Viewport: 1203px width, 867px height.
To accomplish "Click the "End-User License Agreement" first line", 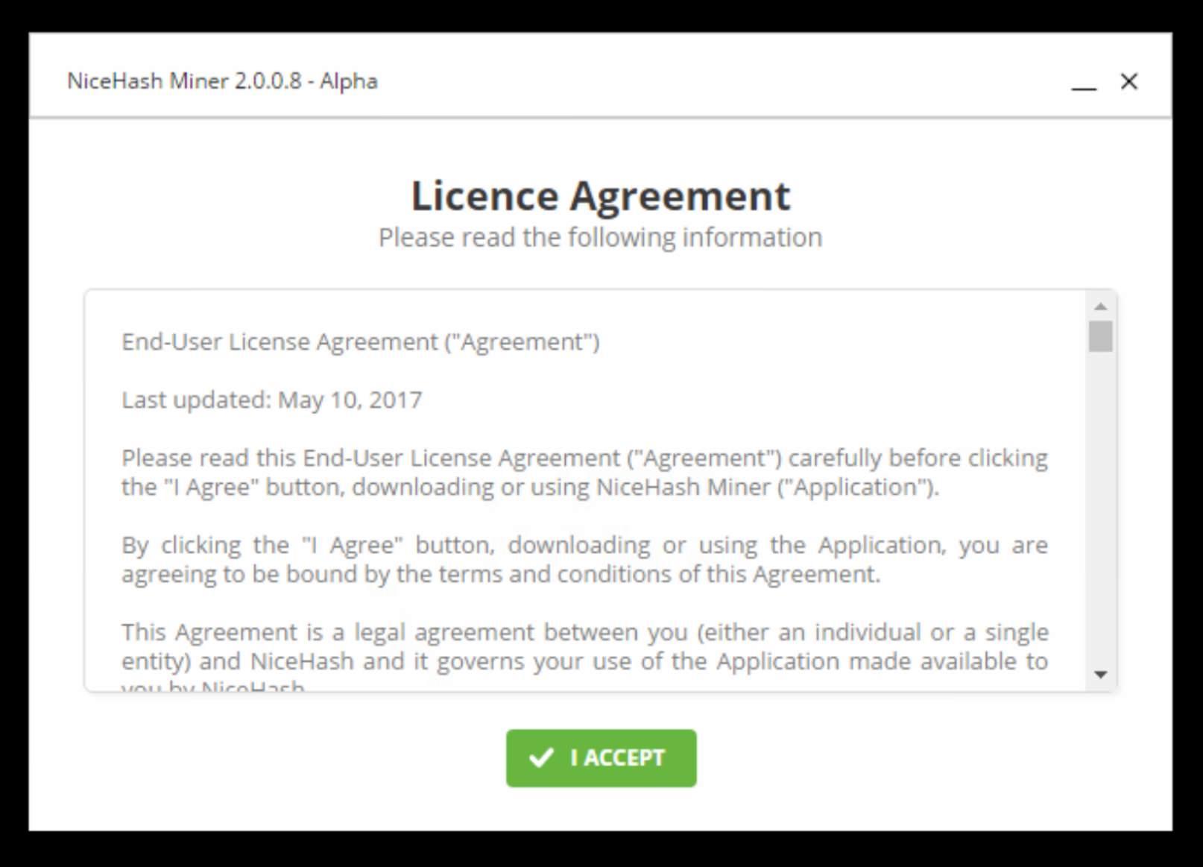I will [x=361, y=341].
